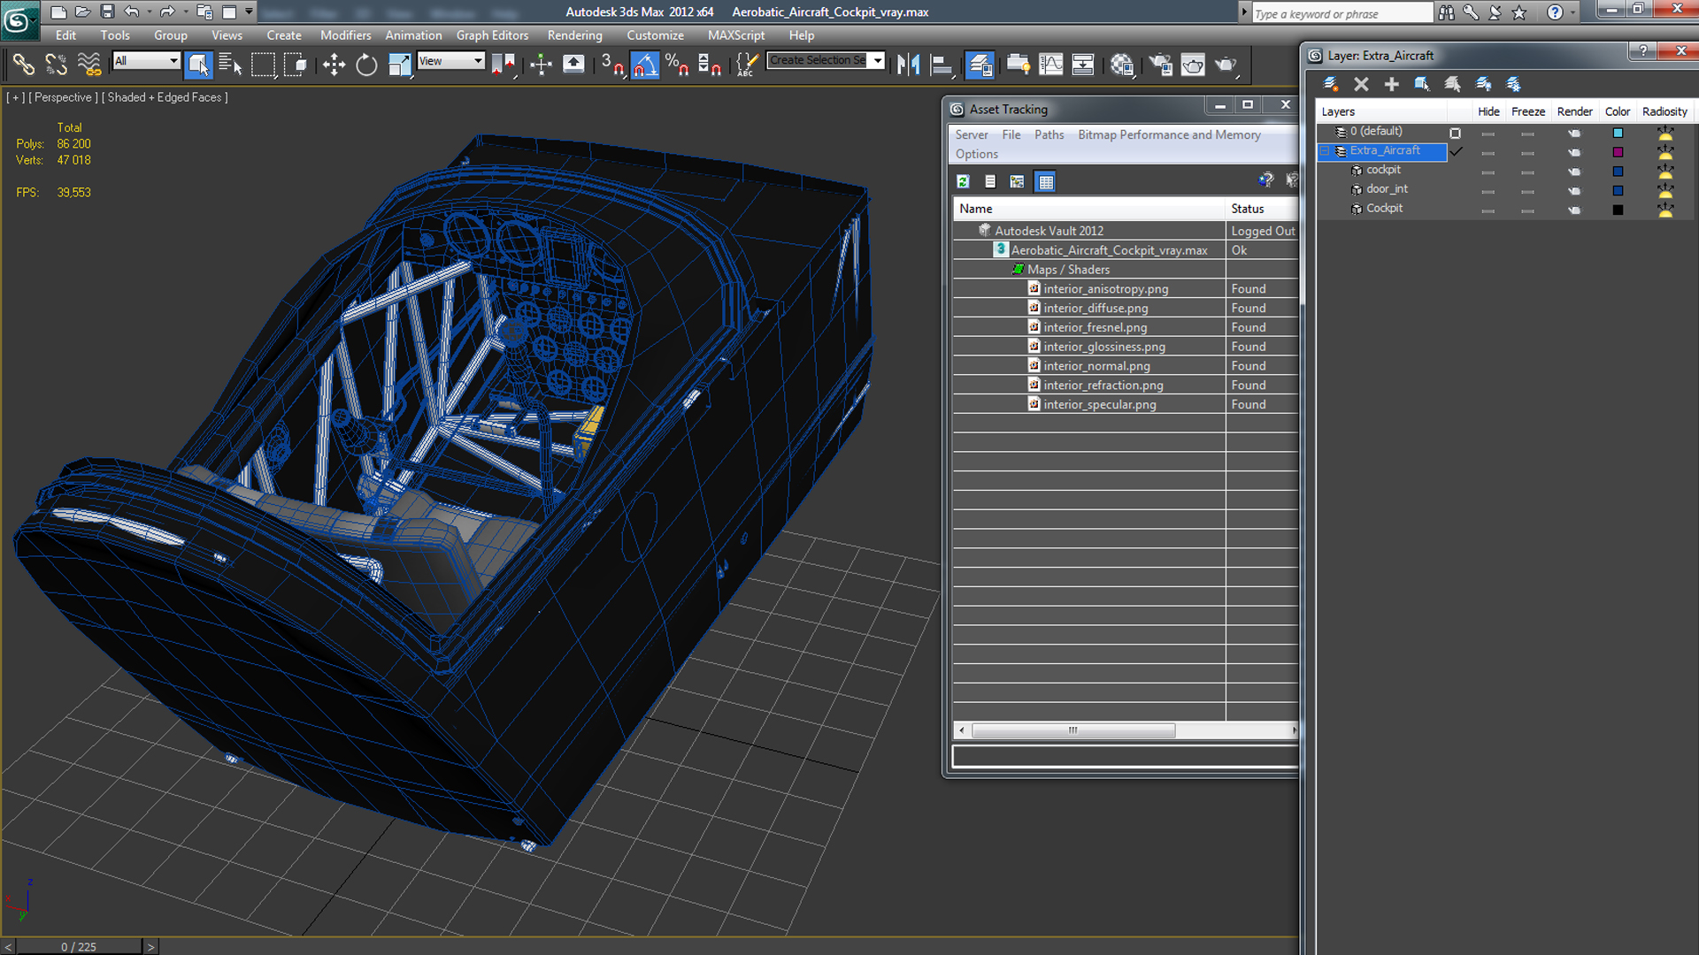
Task: Select the Bind to Space Warp tool
Action: pyautogui.click(x=88, y=65)
